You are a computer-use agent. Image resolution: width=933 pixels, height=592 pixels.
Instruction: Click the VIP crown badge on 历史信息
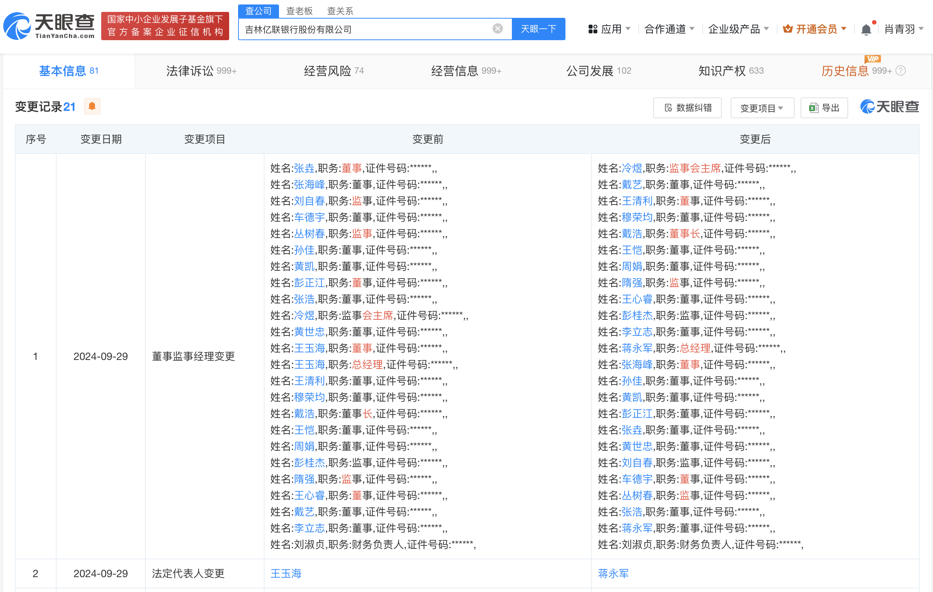(873, 59)
